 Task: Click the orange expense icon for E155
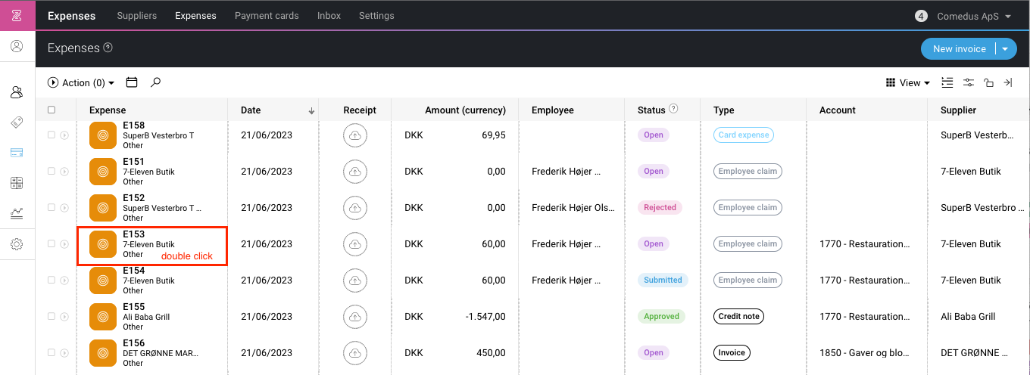tap(103, 317)
